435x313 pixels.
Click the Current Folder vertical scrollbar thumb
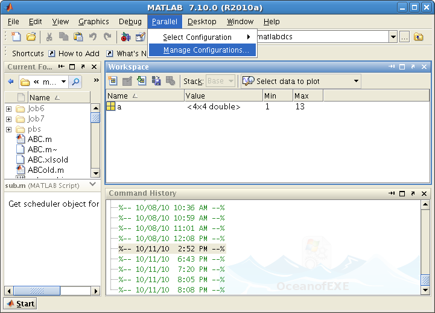point(95,118)
